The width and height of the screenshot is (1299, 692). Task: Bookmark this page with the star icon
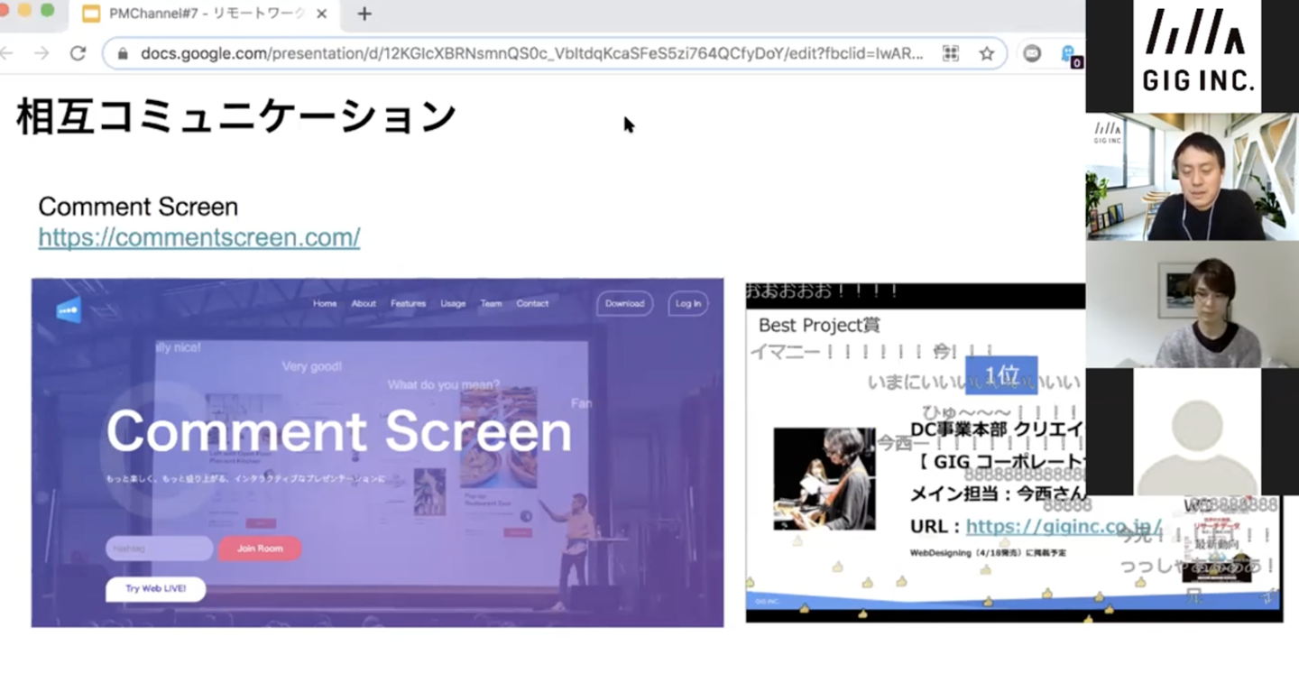point(987,53)
